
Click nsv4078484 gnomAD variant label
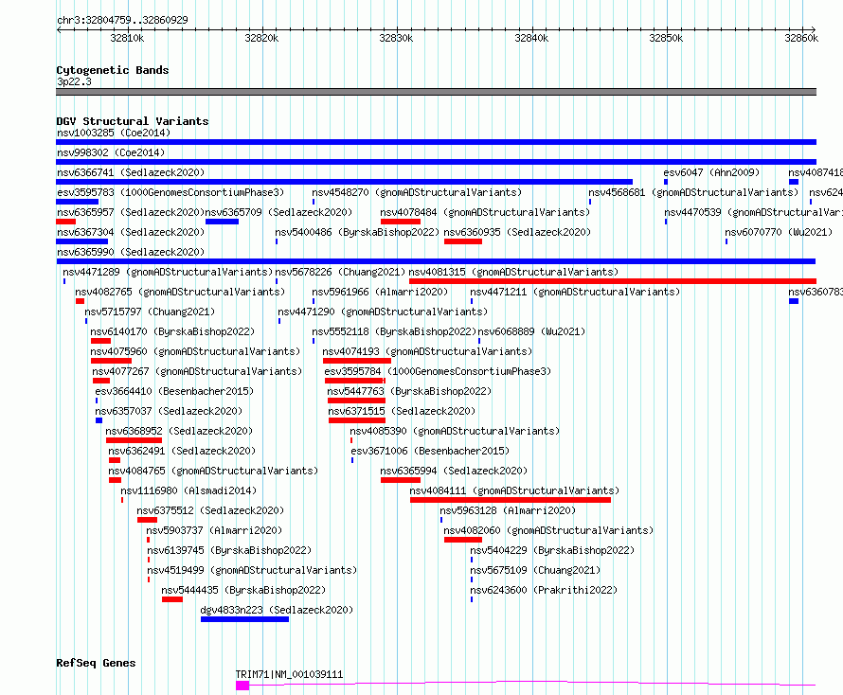pos(485,212)
